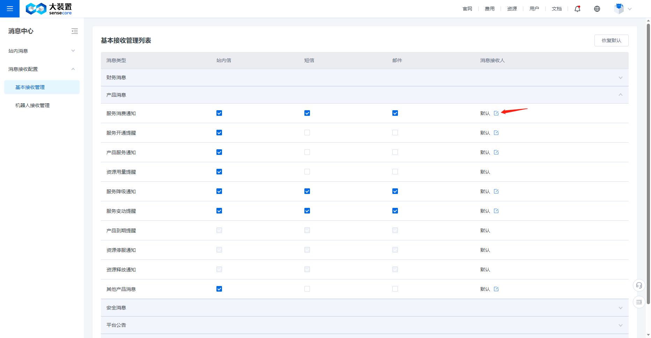Edit recipient for 服务变动提醒
The height and width of the screenshot is (338, 651).
[x=496, y=211]
